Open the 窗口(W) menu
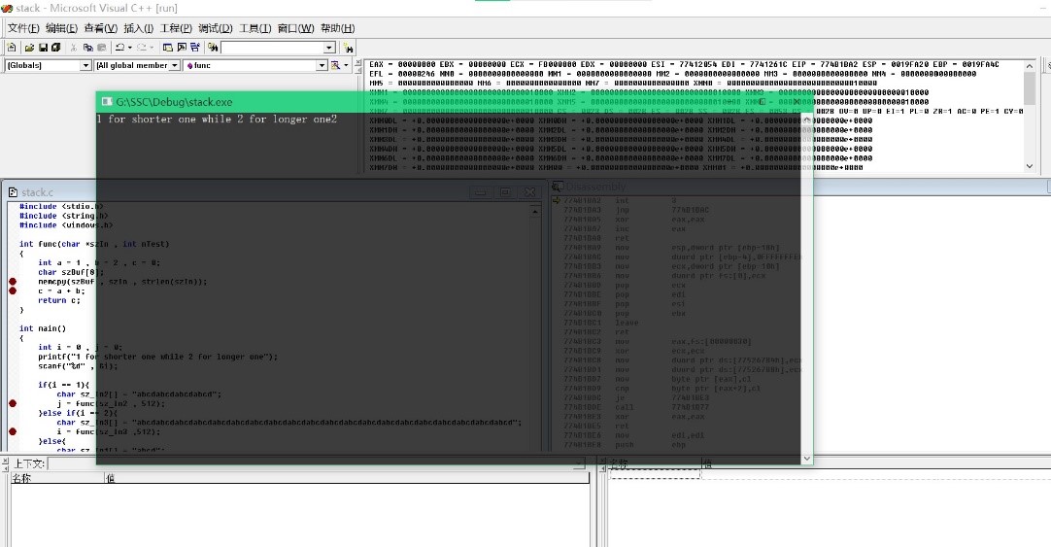Viewport: 1051px width, 547px height. (x=295, y=28)
